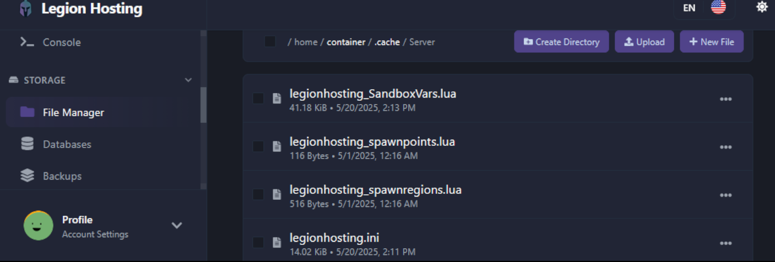Click the Databases cylinder icon
This screenshot has height=262, width=775.
[x=27, y=144]
